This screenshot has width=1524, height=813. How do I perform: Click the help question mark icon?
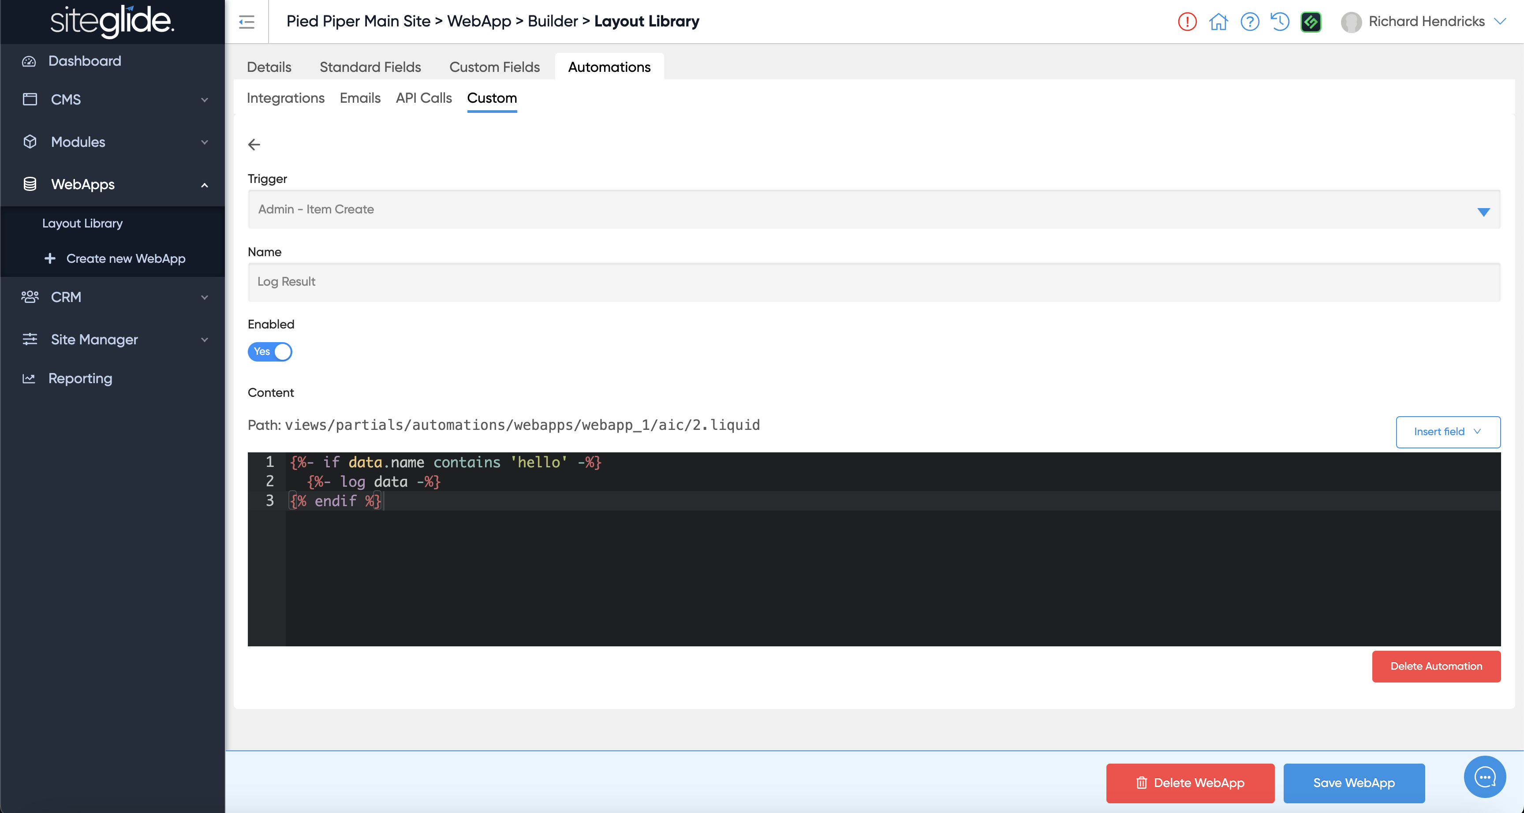pyautogui.click(x=1249, y=22)
